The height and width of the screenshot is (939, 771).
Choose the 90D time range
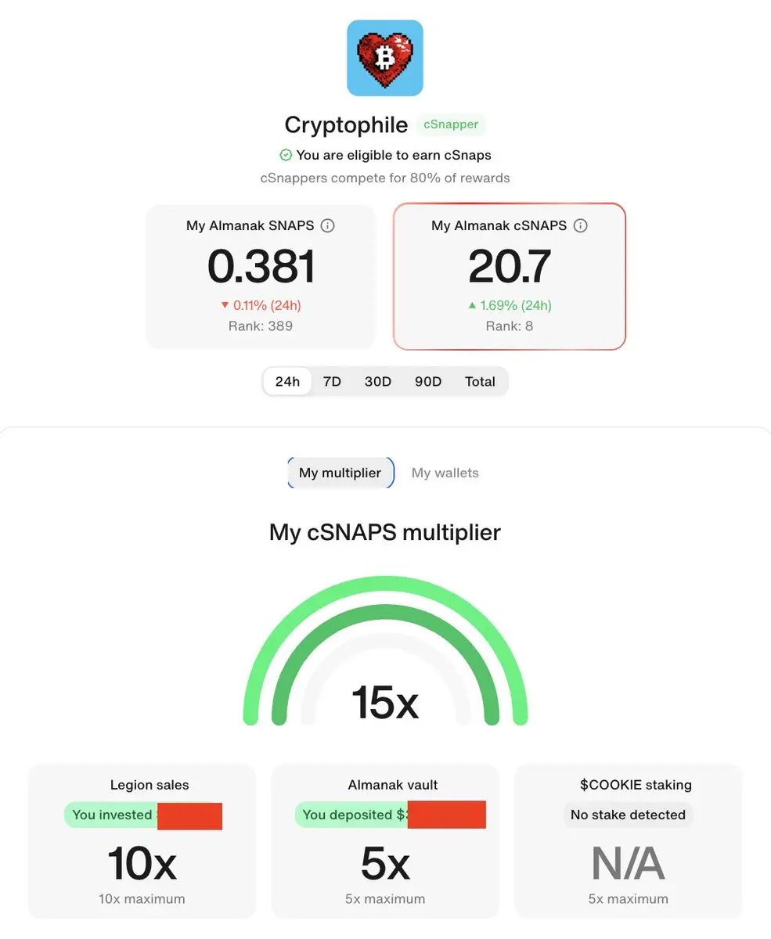click(428, 382)
